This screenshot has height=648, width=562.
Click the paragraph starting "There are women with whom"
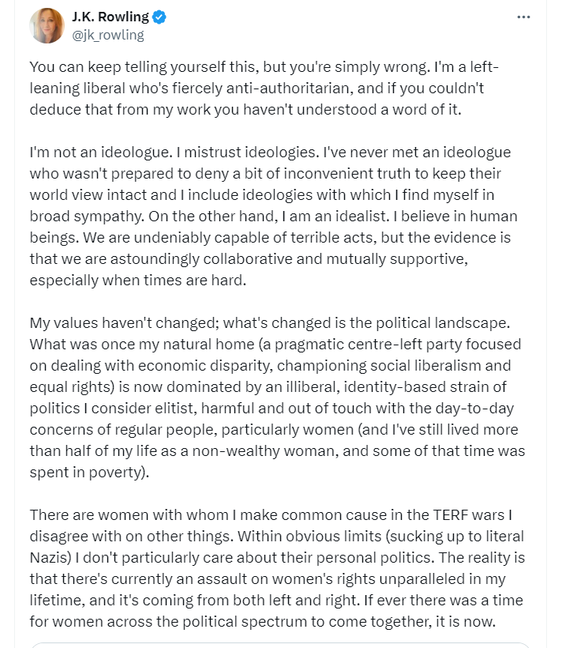[x=277, y=568]
